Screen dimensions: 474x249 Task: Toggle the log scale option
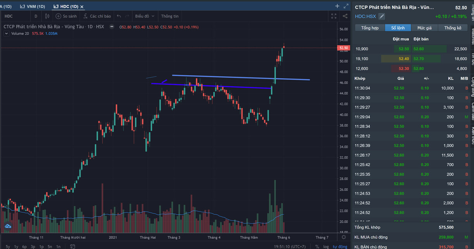[x=326, y=246]
